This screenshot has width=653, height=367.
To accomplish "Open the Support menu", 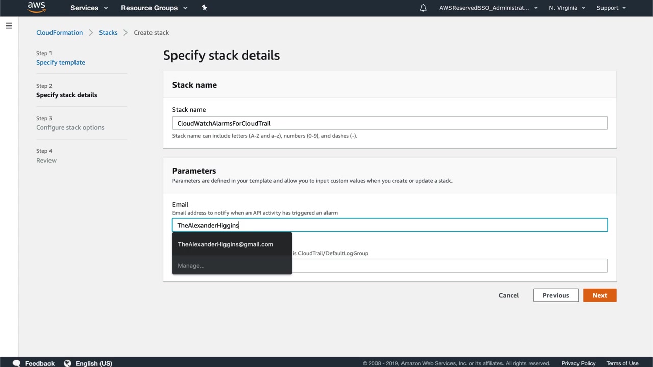I will click(611, 8).
